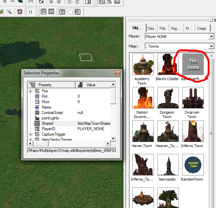This screenshot has height=208, width=216.
Task: Click the circular refresh arrows icon
Action: 41,2
